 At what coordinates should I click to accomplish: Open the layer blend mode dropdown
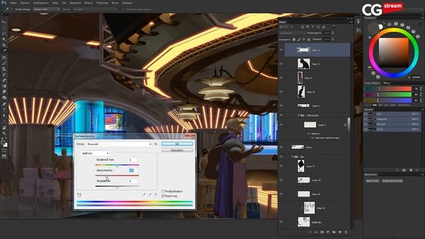click(x=293, y=33)
